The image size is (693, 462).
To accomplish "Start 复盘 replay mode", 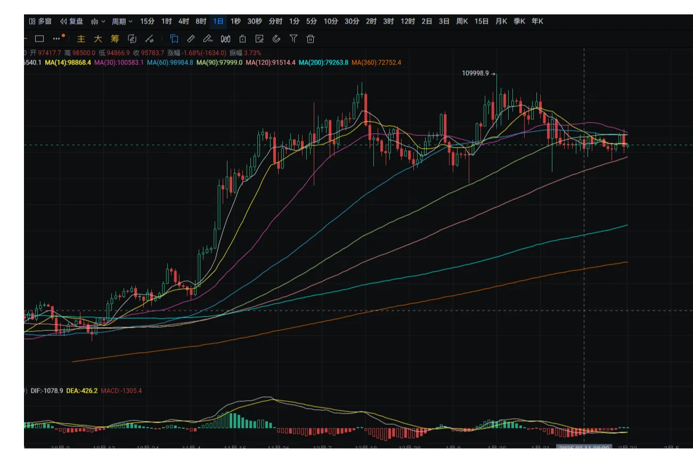I will (x=71, y=21).
